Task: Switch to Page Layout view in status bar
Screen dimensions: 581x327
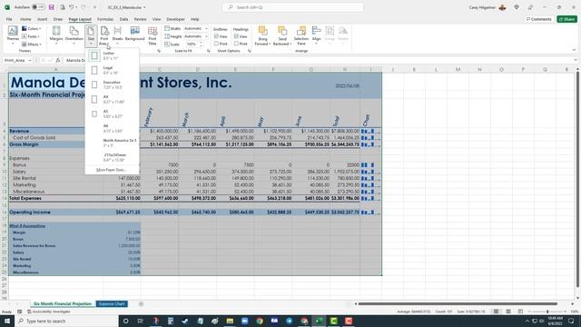Action: tap(508, 312)
